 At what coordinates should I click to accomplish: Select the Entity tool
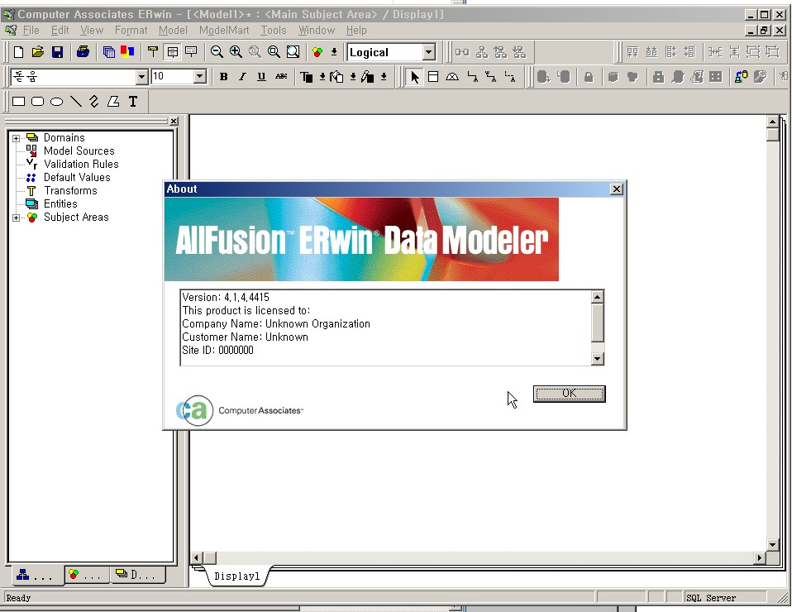(x=433, y=77)
